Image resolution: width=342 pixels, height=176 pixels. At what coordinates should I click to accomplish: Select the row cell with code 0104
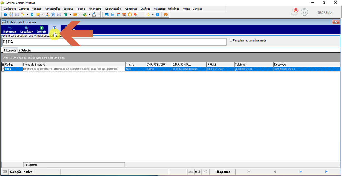pos(14,69)
